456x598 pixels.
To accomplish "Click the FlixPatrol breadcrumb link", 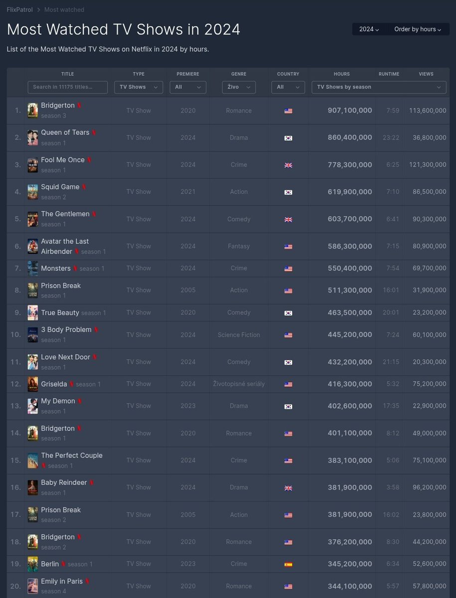I will click(19, 9).
